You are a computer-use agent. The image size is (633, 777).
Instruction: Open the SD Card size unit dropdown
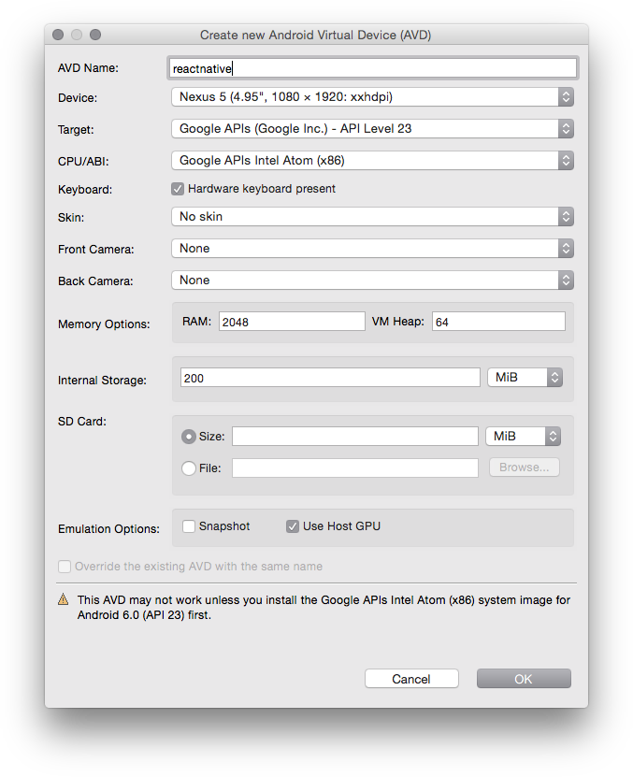525,437
